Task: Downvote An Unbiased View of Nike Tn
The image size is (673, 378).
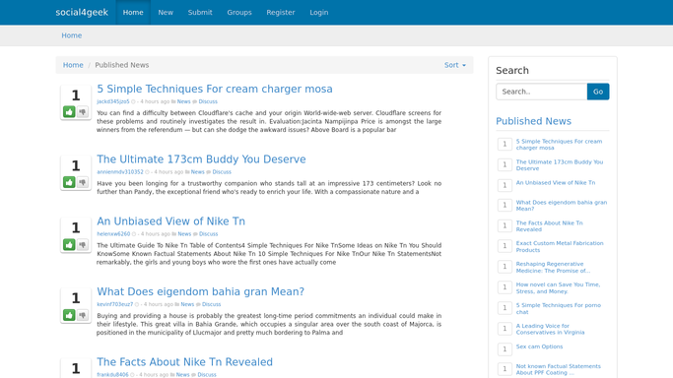Action: pos(83,244)
